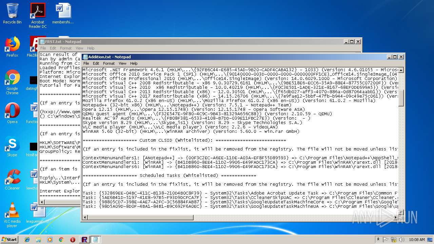The height and width of the screenshot is (244, 434).
Task: Open the Help menu in FRST.txt Notepad
Action: [91, 48]
